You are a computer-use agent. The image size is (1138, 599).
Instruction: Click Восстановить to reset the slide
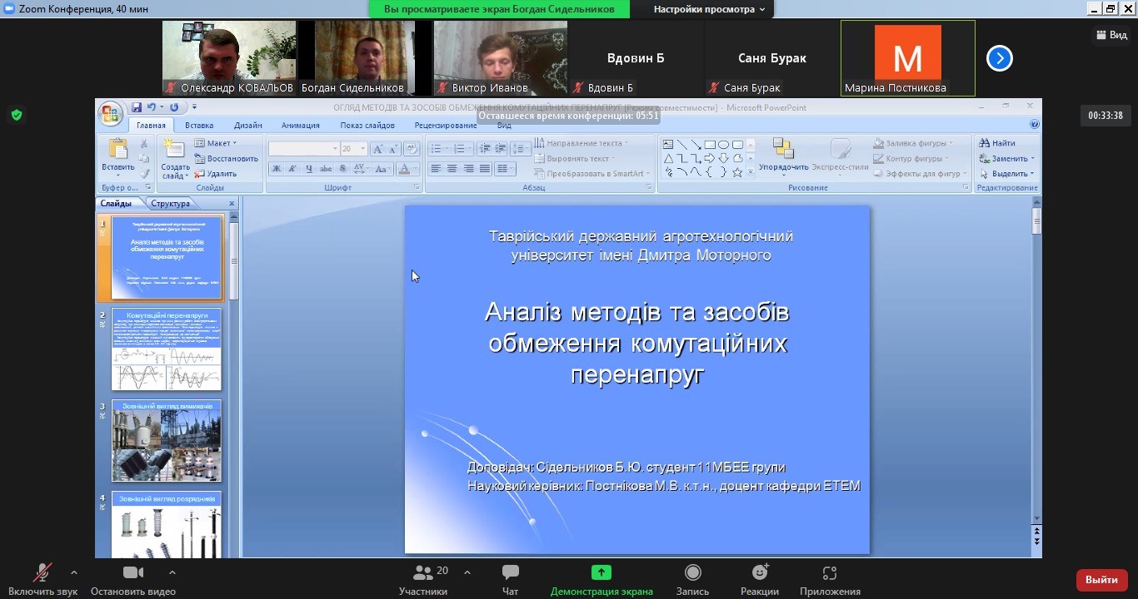pos(227,158)
